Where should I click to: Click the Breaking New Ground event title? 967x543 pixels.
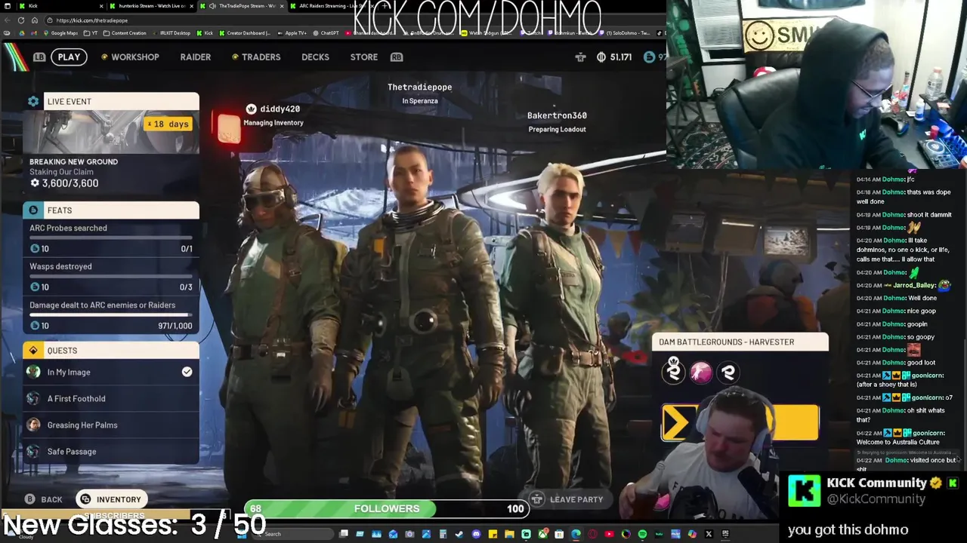[73, 161]
